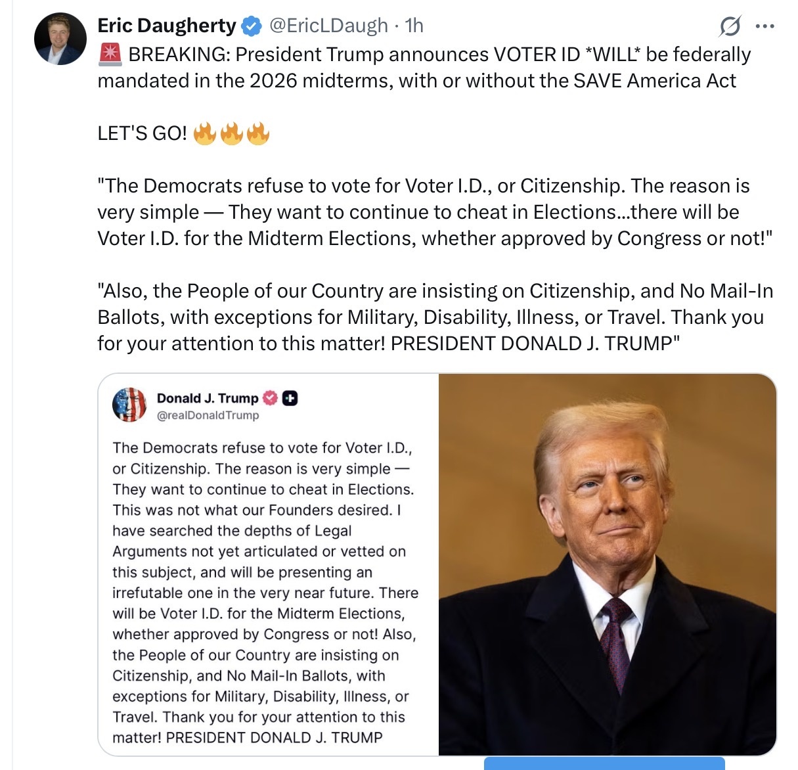
Task: Open the Trump portrait photo on the right
Action: pos(608,564)
